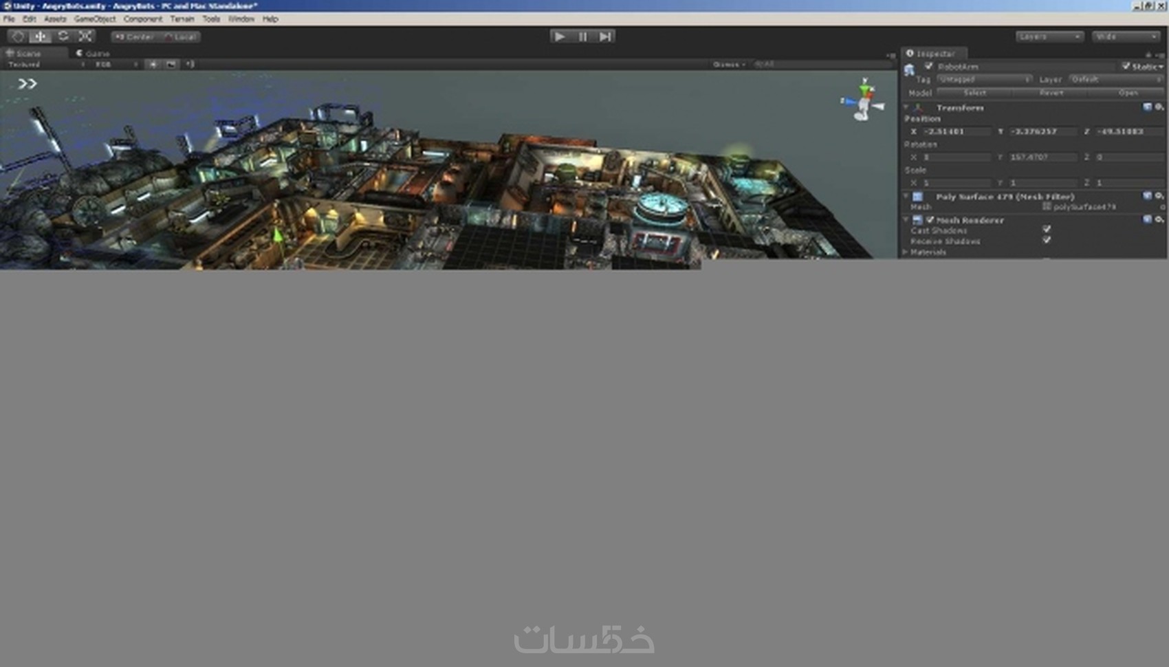
Task: Open the File menu
Action: pyautogui.click(x=9, y=19)
